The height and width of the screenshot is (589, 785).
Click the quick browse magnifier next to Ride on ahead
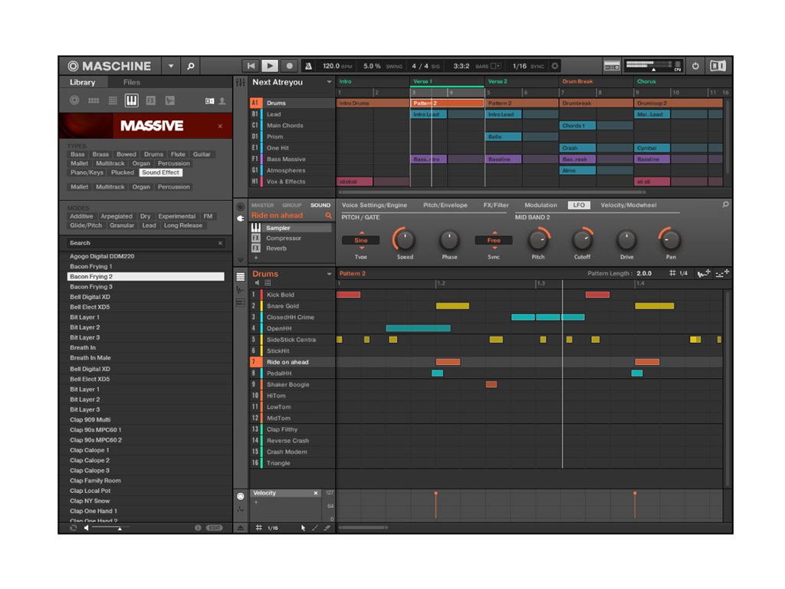click(x=328, y=216)
